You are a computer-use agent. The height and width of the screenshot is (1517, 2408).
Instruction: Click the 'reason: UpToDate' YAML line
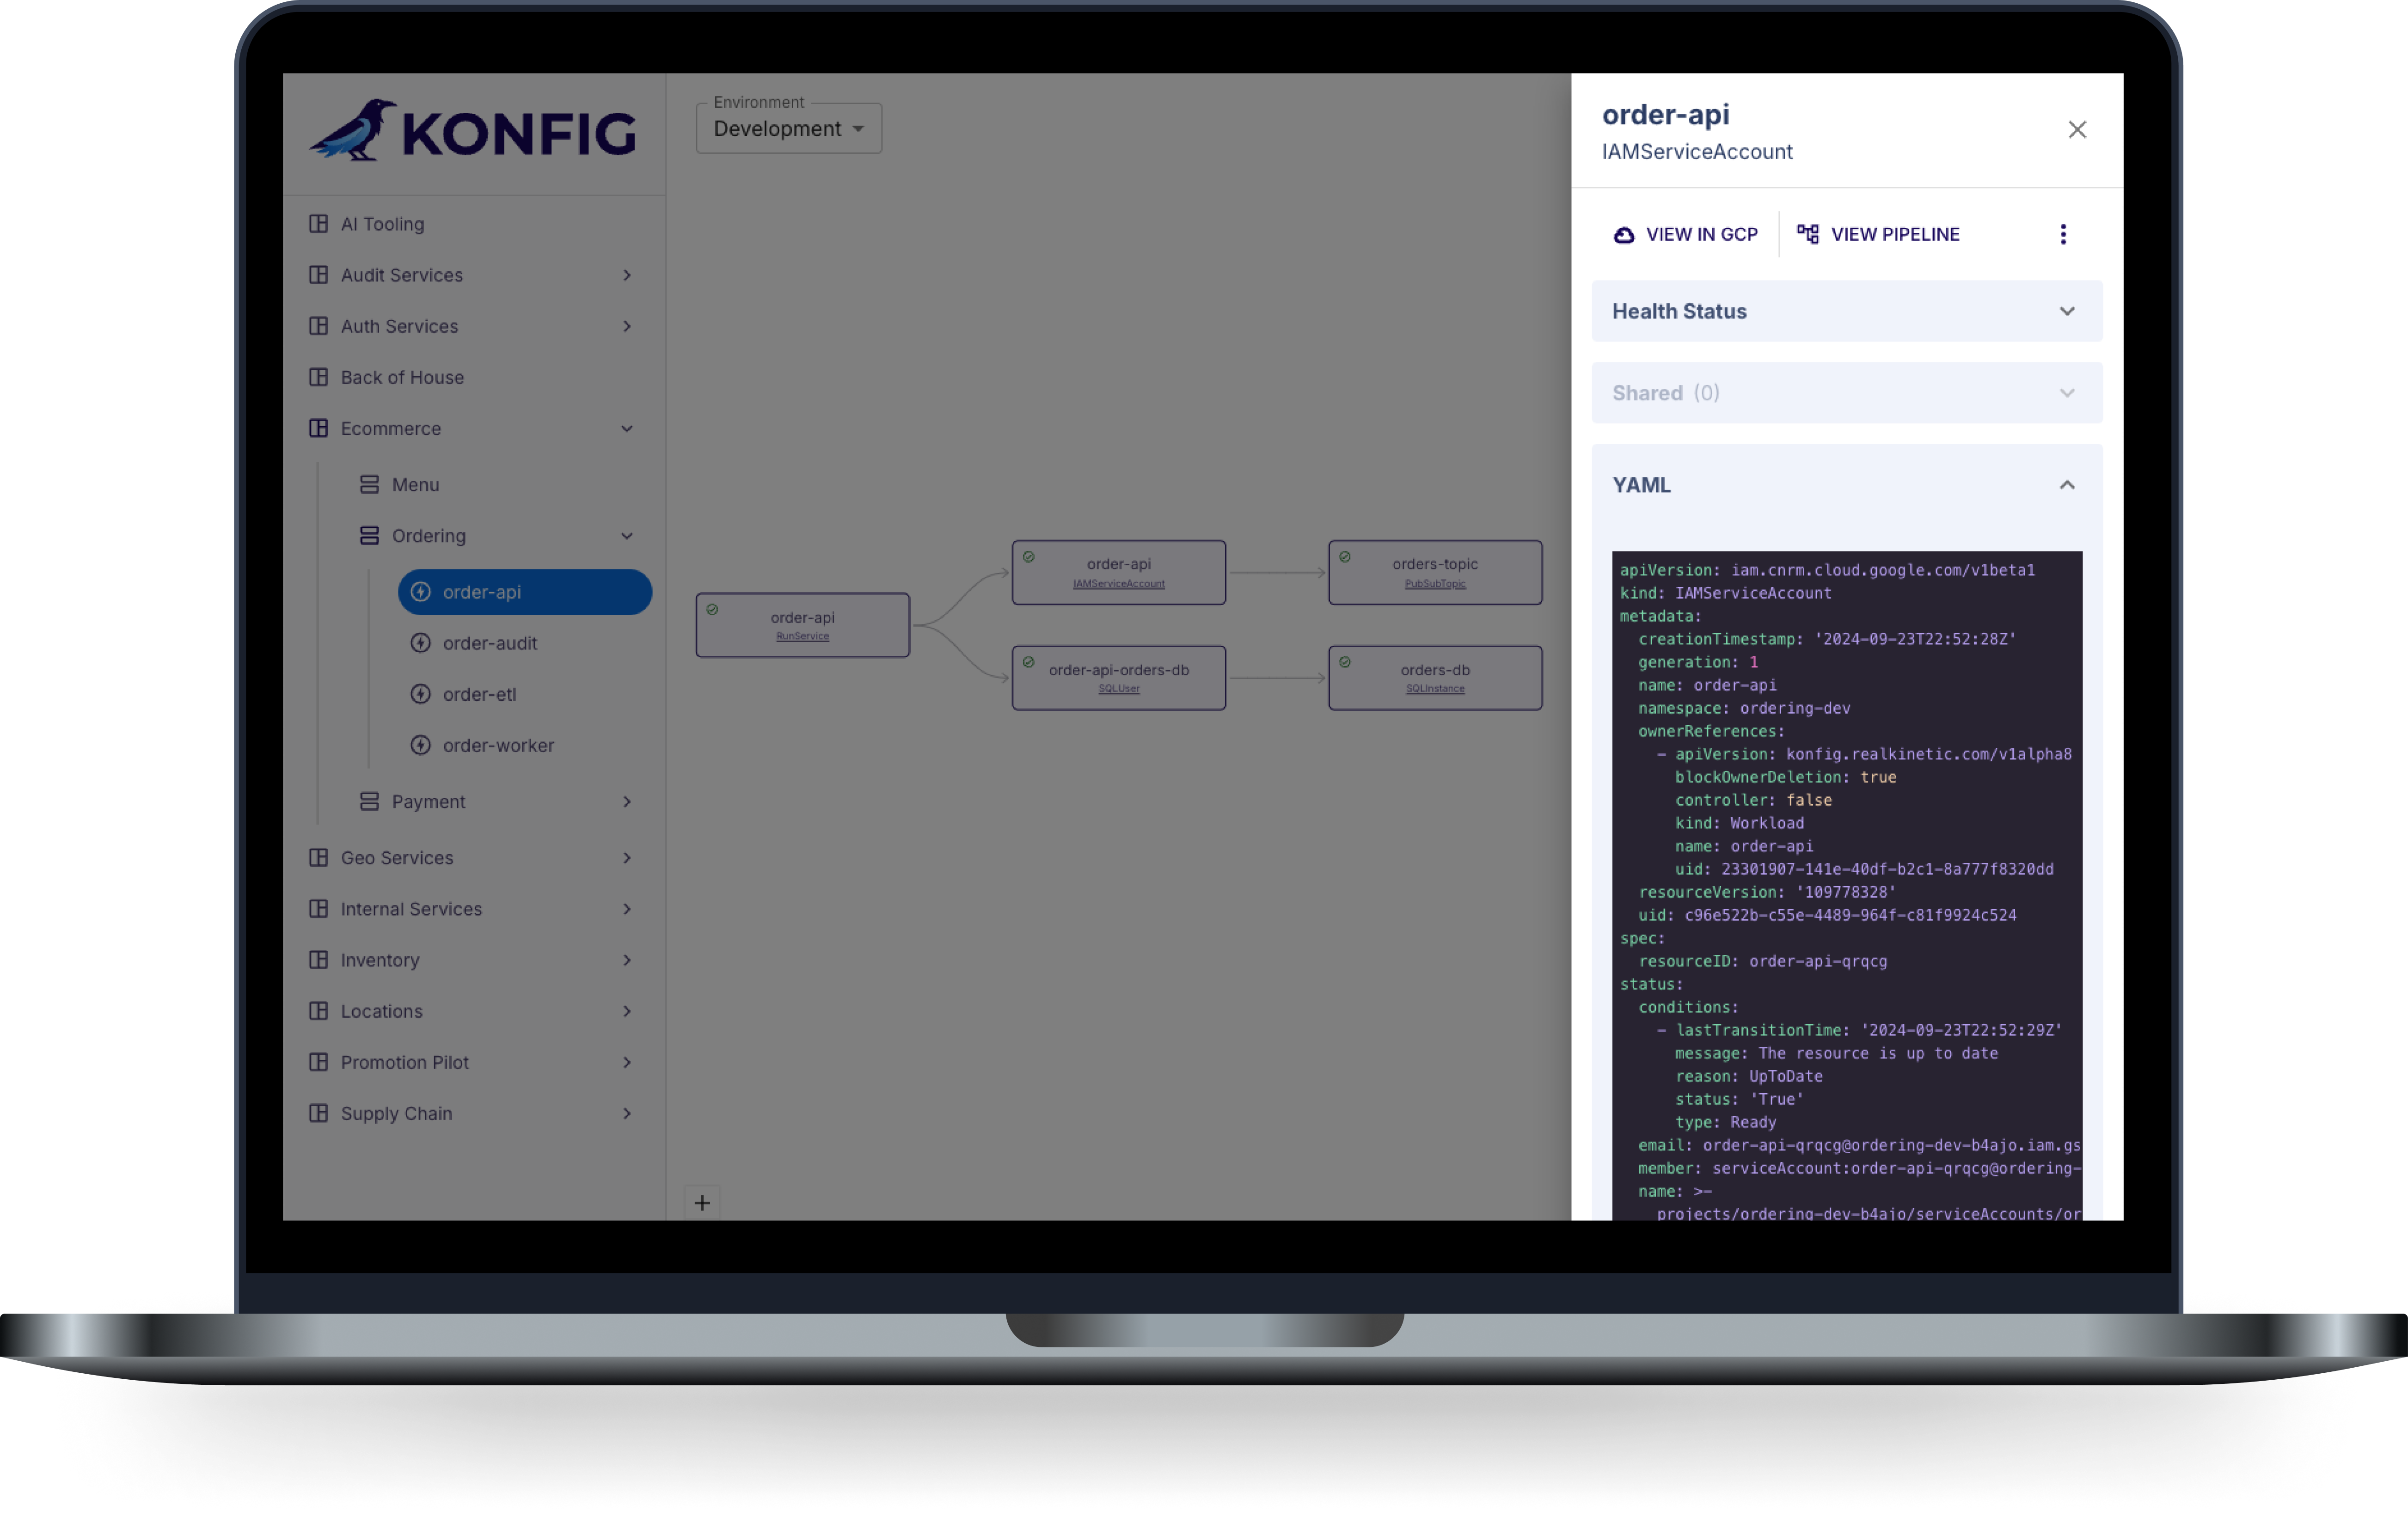(x=1749, y=1076)
